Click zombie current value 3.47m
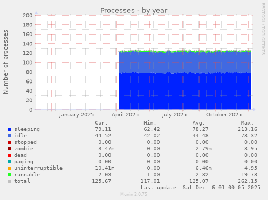Viewport: 268px width, 200px height. click(x=106, y=149)
